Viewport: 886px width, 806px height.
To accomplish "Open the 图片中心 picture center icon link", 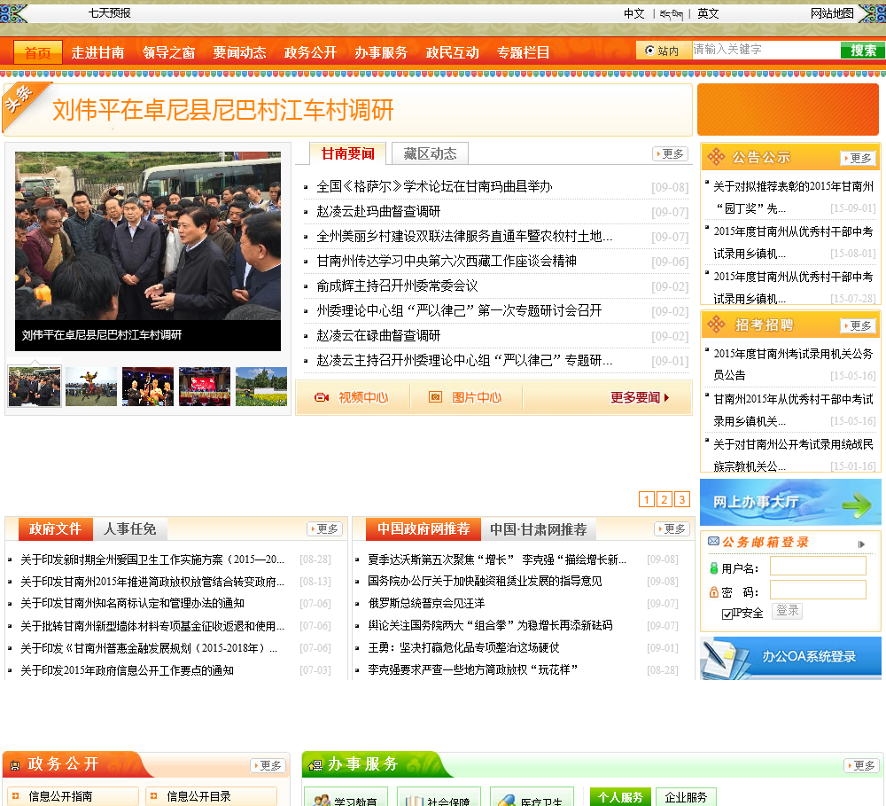I will coord(435,397).
